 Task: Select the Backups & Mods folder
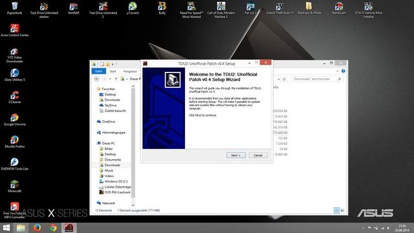tap(309, 8)
